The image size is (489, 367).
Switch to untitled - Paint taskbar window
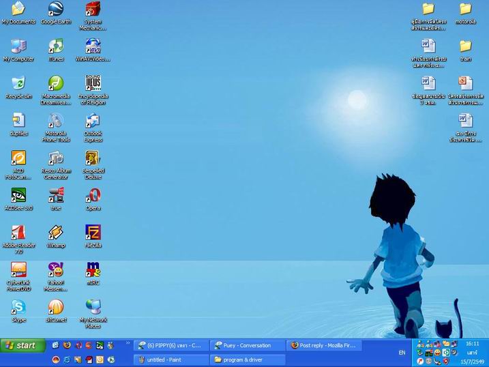(x=171, y=359)
